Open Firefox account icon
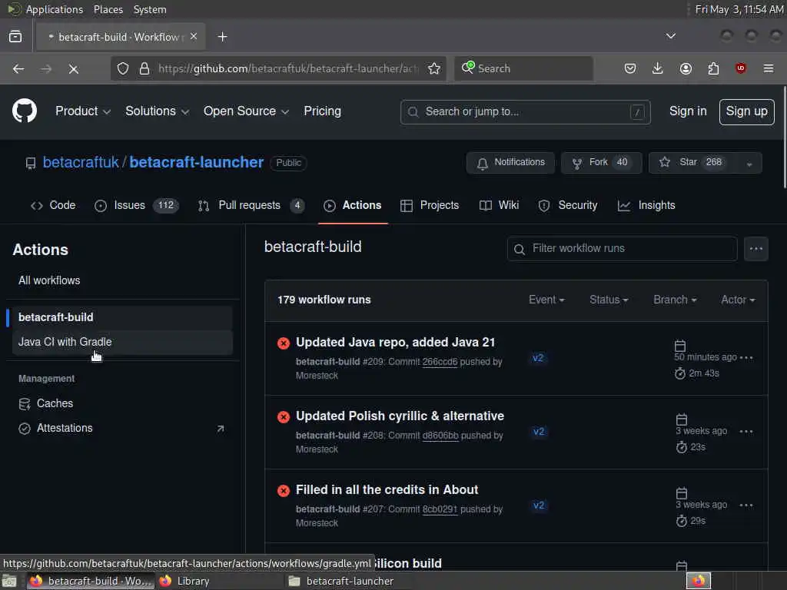The width and height of the screenshot is (787, 590). (686, 68)
